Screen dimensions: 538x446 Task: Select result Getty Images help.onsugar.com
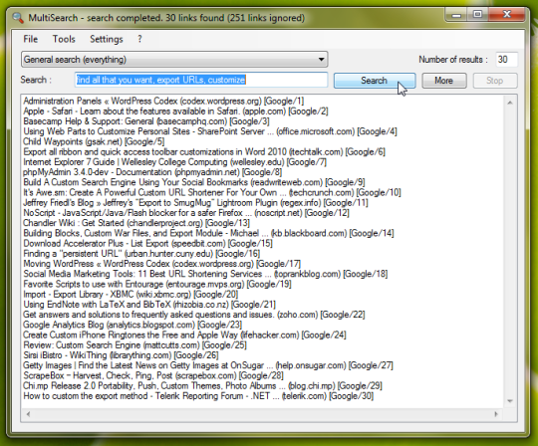208,365
